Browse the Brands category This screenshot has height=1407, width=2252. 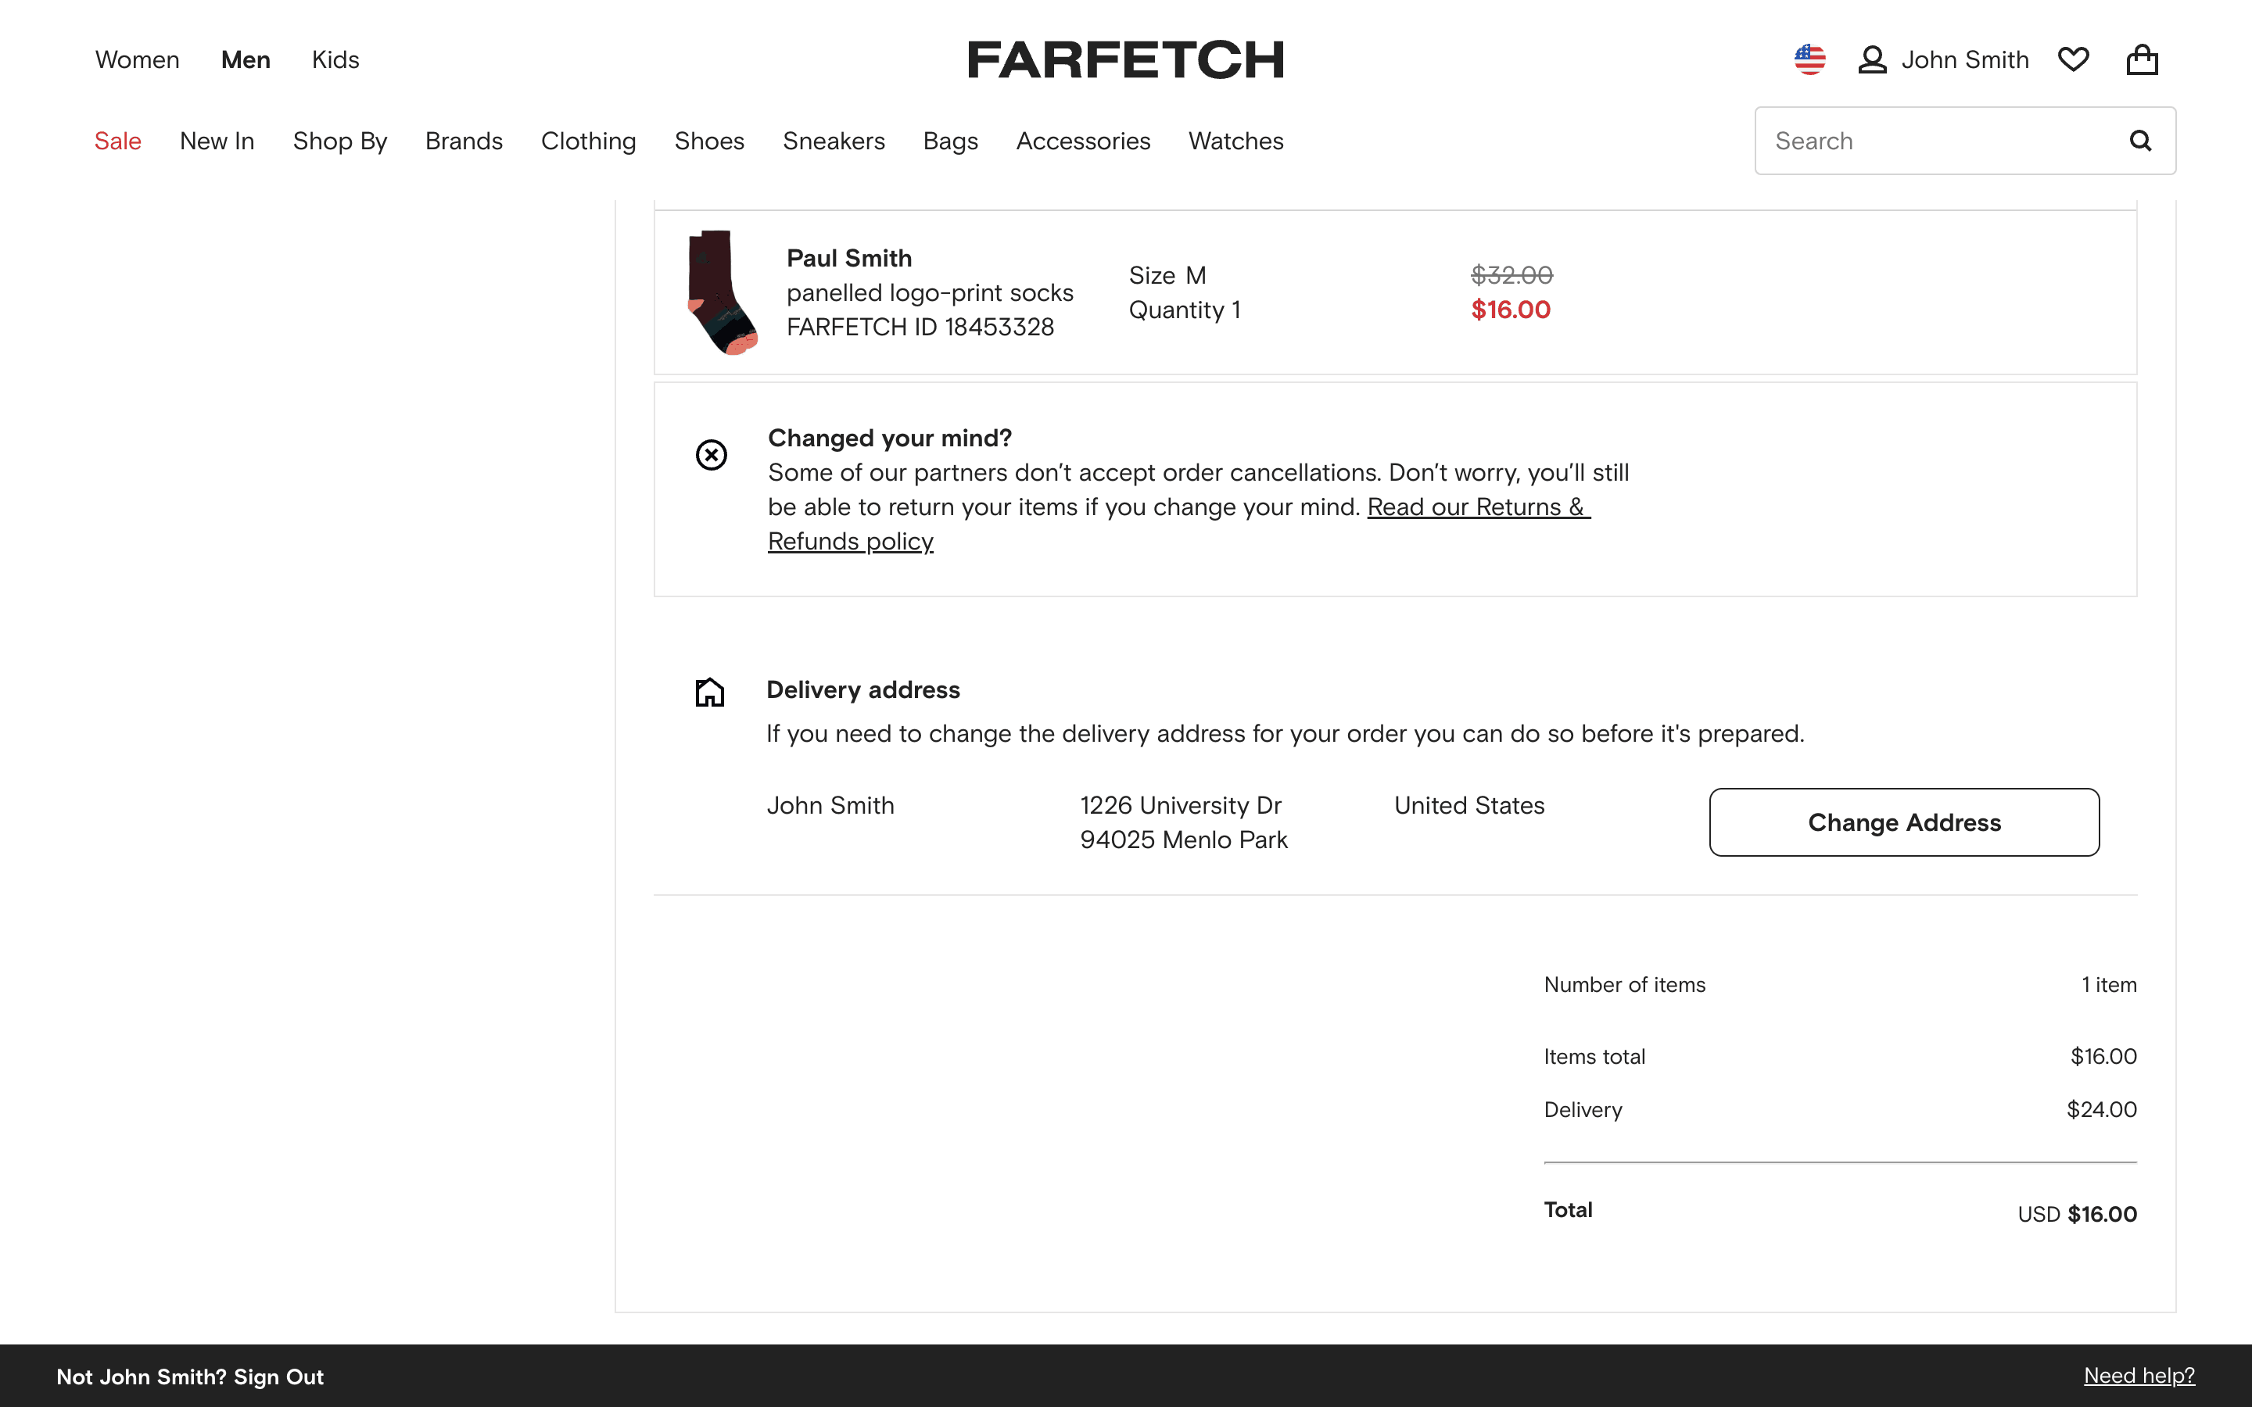click(x=464, y=141)
